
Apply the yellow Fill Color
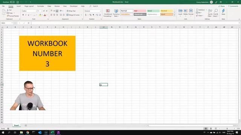pos(40,15)
